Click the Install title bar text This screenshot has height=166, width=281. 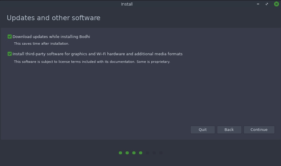pyautogui.click(x=127, y=4)
